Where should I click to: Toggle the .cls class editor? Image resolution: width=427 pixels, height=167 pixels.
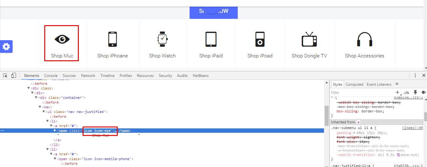406,93
